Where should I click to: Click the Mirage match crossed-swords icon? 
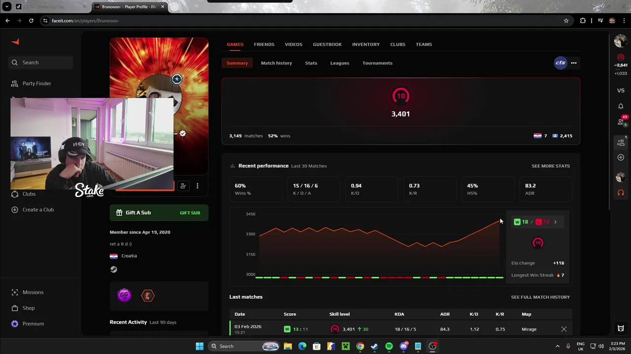point(563,329)
